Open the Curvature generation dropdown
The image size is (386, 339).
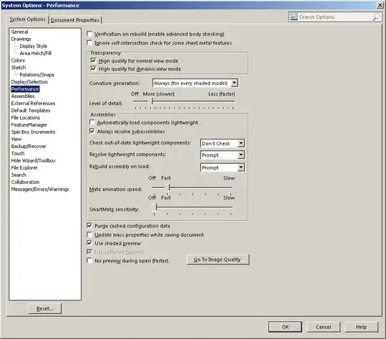pyautogui.click(x=234, y=83)
